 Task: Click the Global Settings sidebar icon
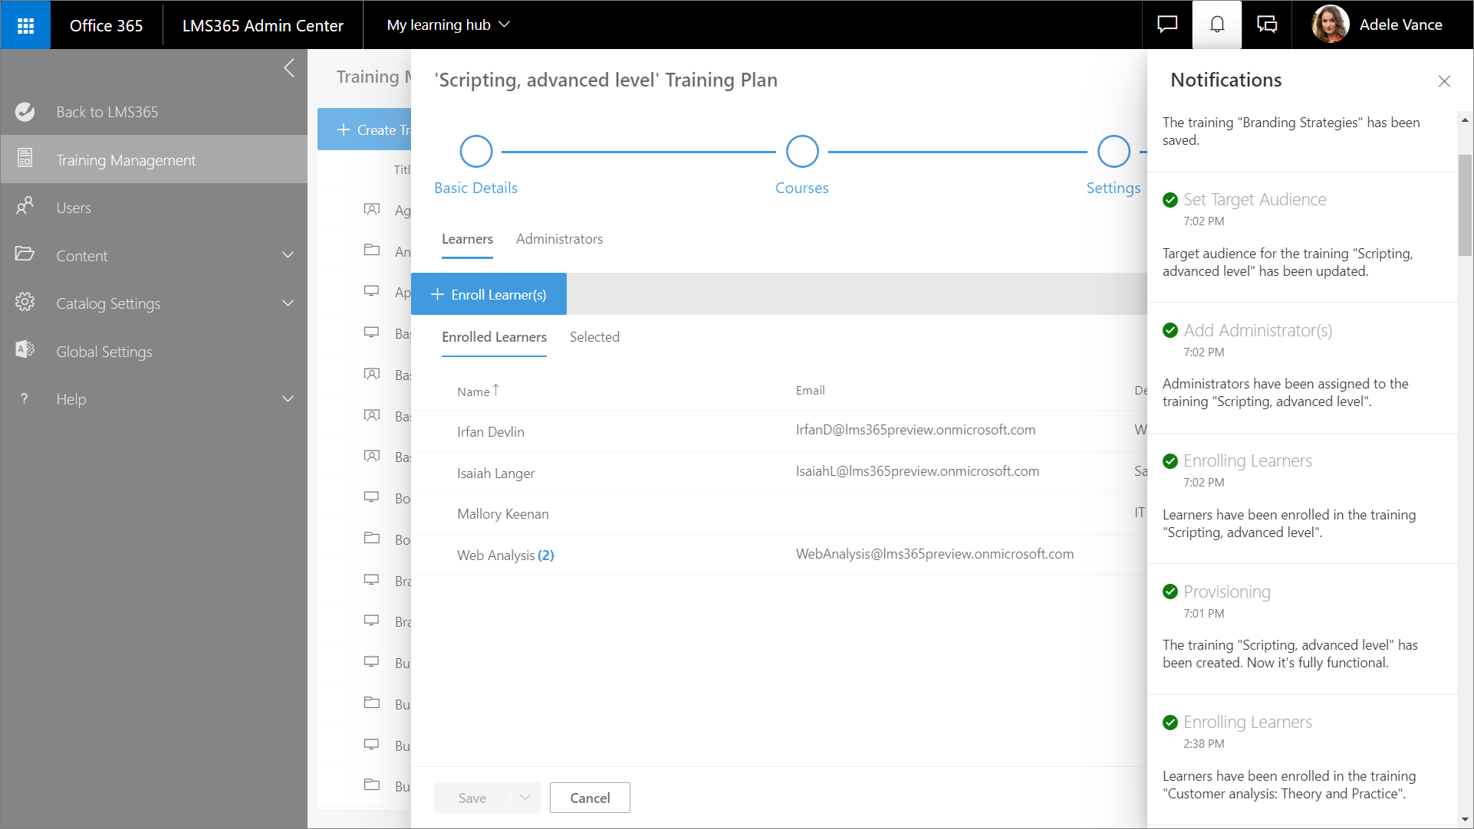(x=25, y=350)
